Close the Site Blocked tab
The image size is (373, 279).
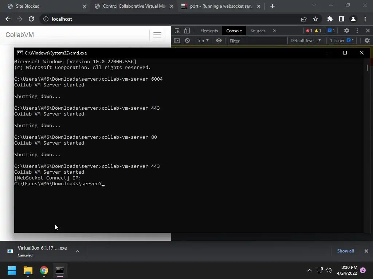85,6
